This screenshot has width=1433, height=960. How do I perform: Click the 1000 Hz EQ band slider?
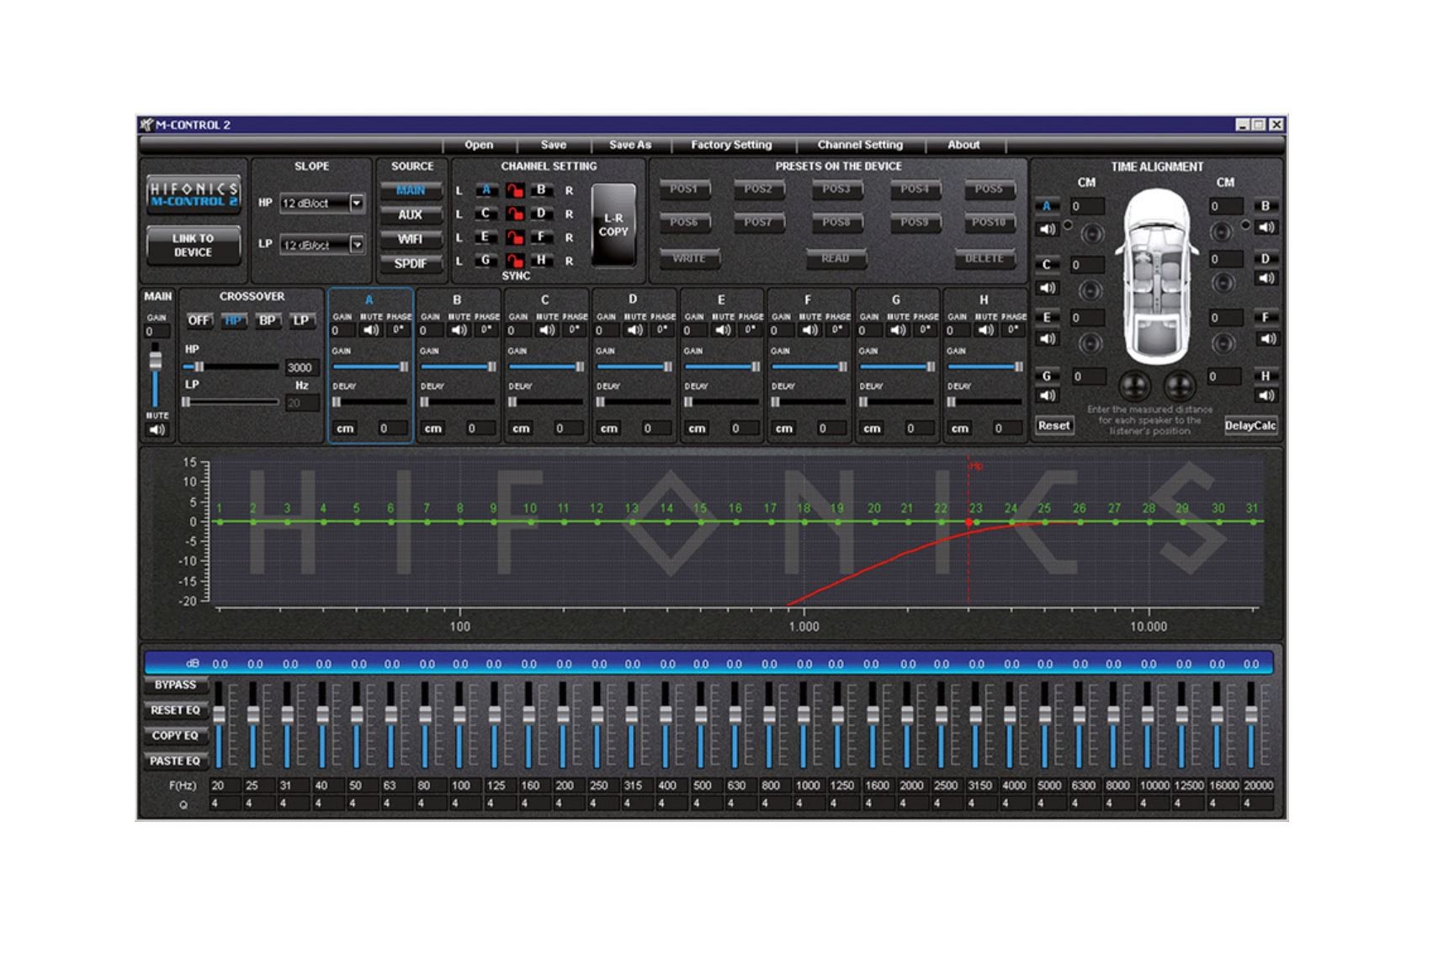[804, 715]
